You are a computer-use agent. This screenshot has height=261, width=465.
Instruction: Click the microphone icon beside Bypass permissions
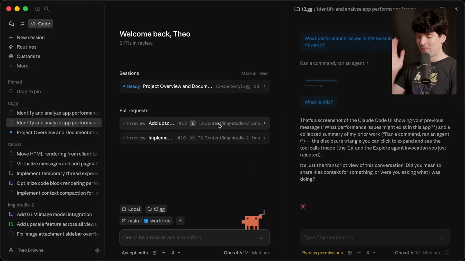click(368, 253)
